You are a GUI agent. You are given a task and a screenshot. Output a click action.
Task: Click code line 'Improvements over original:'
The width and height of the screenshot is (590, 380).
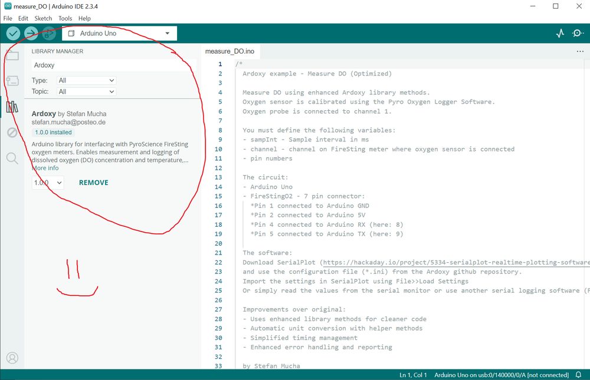click(294, 309)
